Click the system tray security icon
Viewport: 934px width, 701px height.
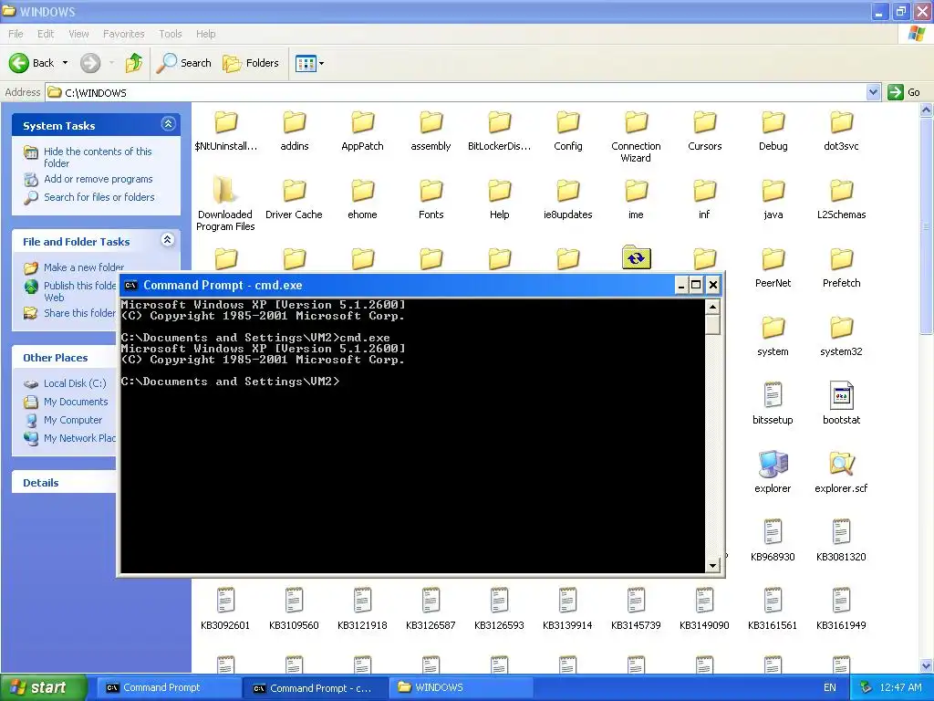[867, 687]
